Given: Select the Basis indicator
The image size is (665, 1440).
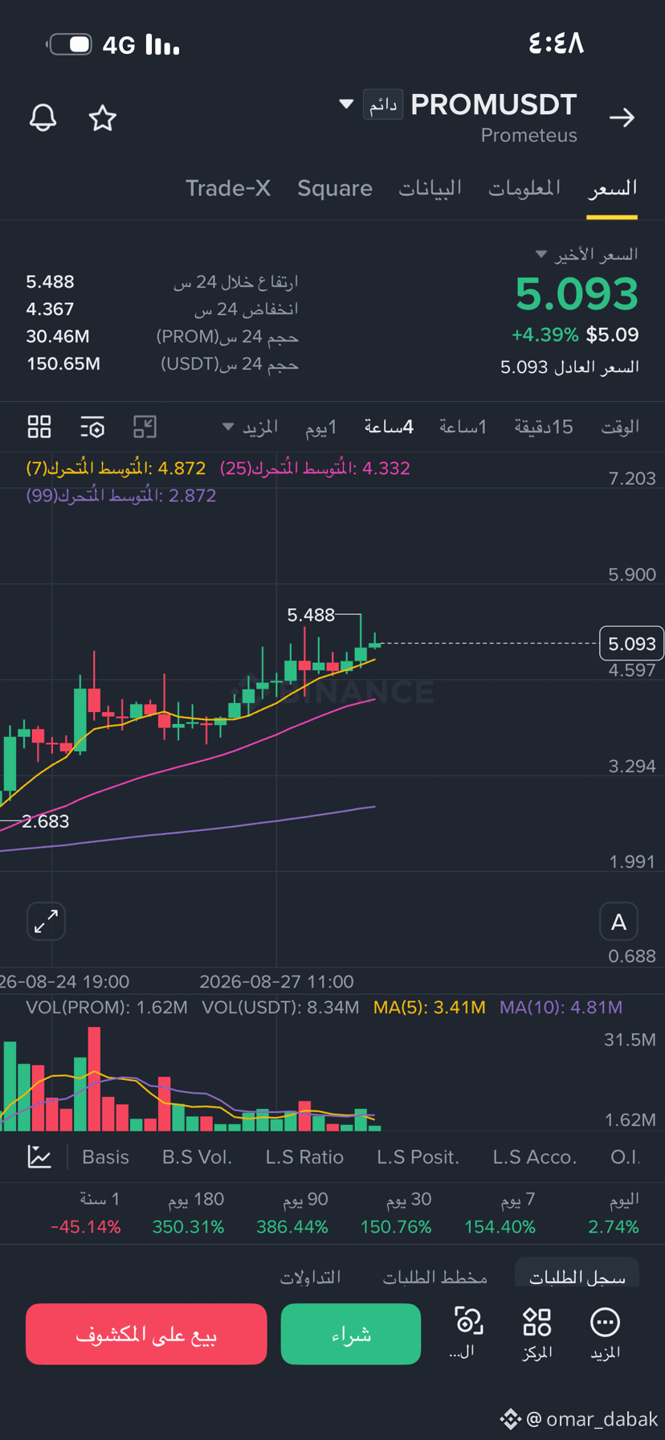Looking at the screenshot, I should pyautogui.click(x=105, y=1156).
